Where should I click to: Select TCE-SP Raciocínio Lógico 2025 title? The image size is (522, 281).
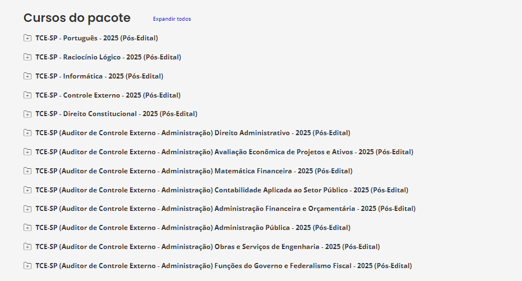coord(108,57)
